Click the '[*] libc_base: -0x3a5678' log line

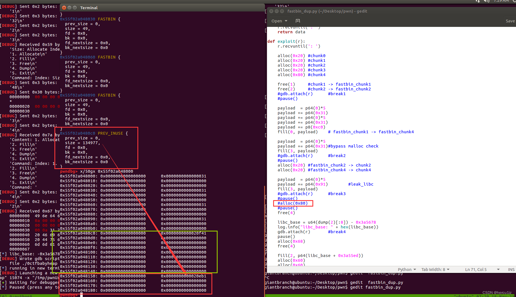click(30, 254)
